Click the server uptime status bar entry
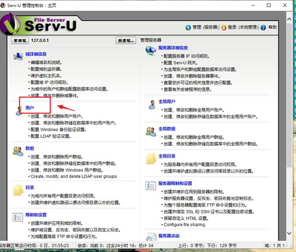Screen dimensions: 296x252 click(34, 246)
